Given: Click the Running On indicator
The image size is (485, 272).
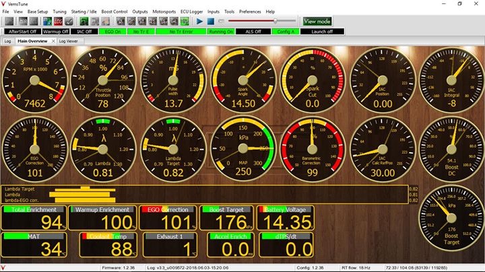Looking at the screenshot, I should (x=221, y=32).
